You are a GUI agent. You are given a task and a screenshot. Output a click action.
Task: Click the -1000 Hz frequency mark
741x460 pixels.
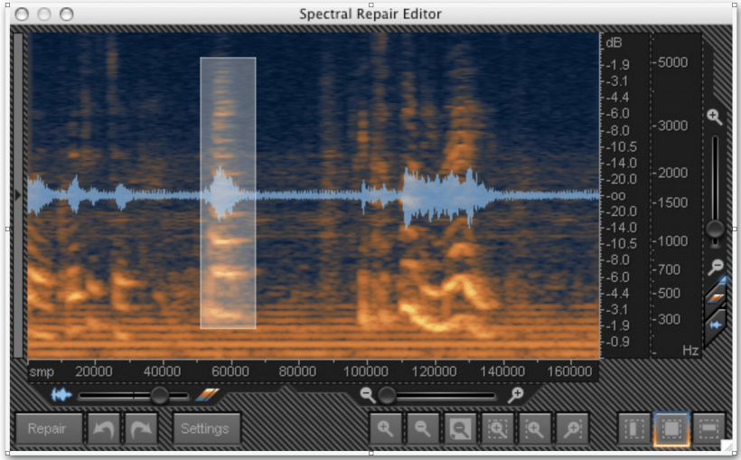coord(671,241)
